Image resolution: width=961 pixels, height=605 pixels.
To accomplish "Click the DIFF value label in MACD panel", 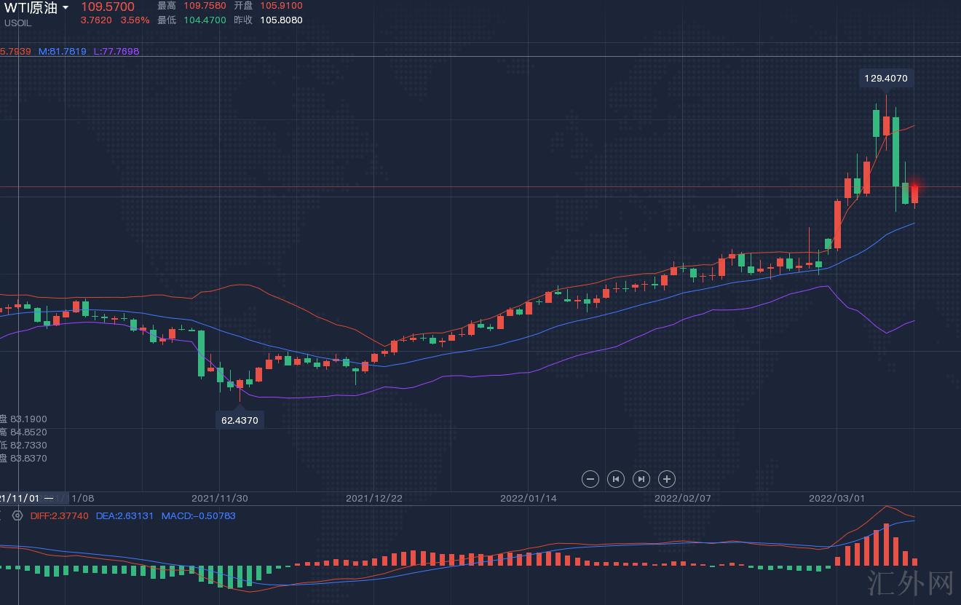I will coord(59,515).
